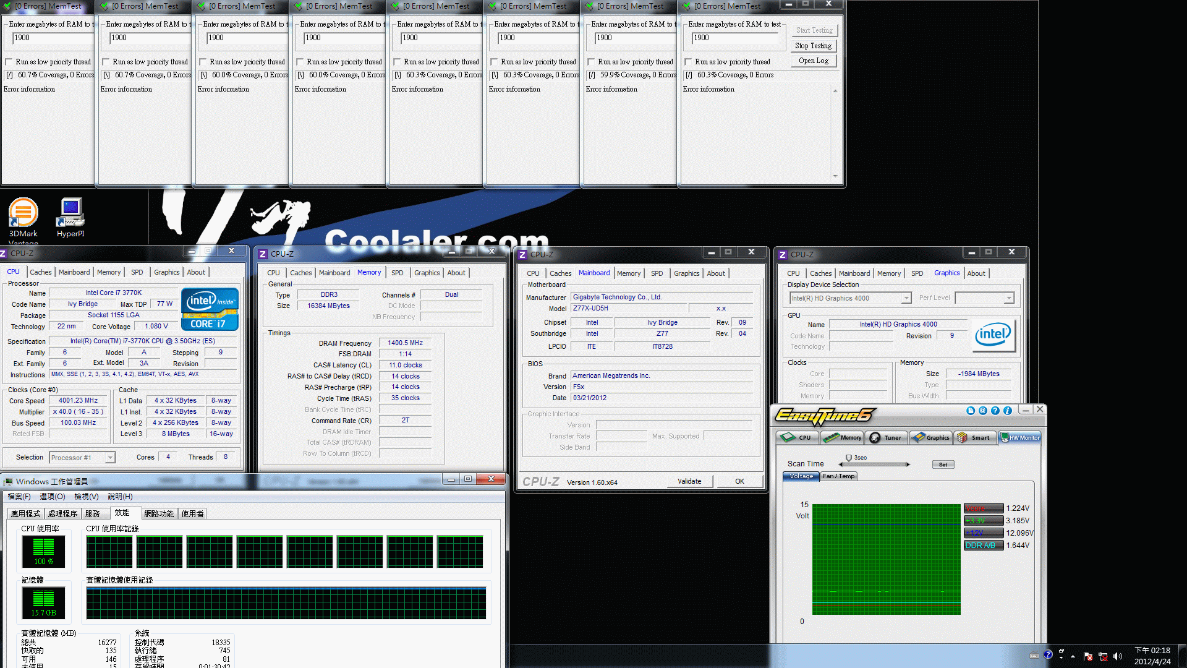This screenshot has width=1187, height=668.
Task: Toggle low priority thread in sixth MemTest window
Action: tap(494, 62)
